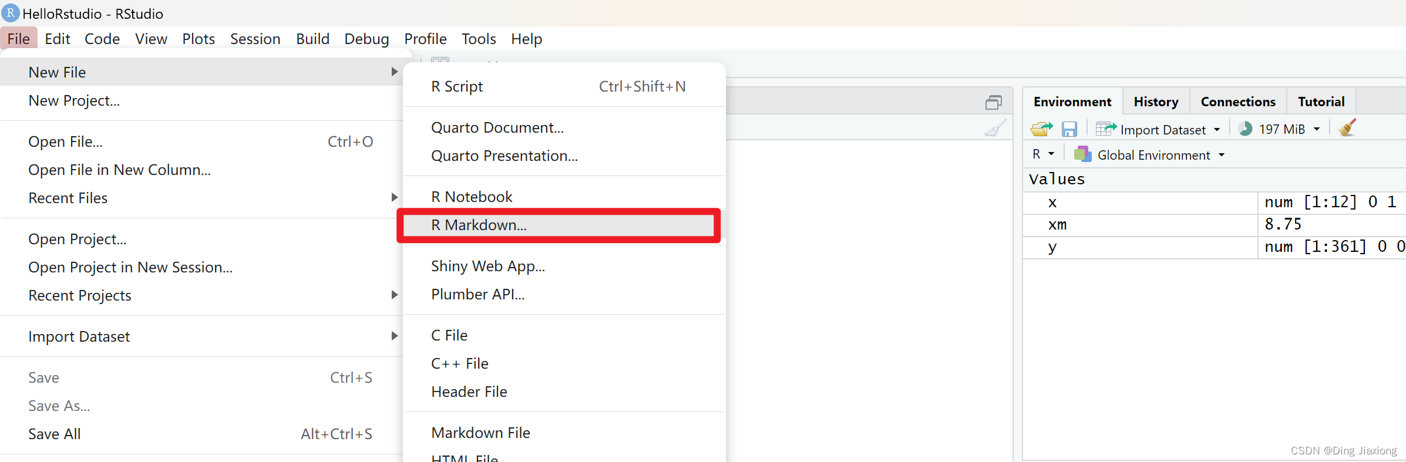Click the memory usage pie icon
Viewport: 1406px width, 462px height.
[x=1245, y=129]
